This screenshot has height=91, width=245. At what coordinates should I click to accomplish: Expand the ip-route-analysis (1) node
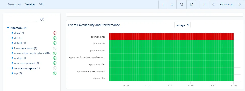click(12, 48)
